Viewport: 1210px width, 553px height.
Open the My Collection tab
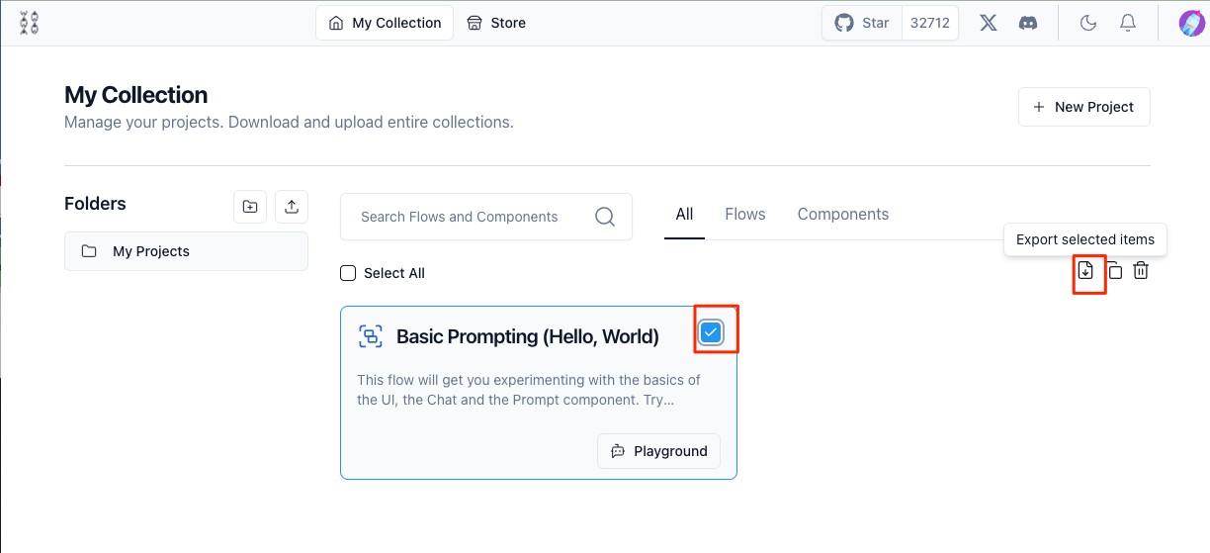[385, 23]
